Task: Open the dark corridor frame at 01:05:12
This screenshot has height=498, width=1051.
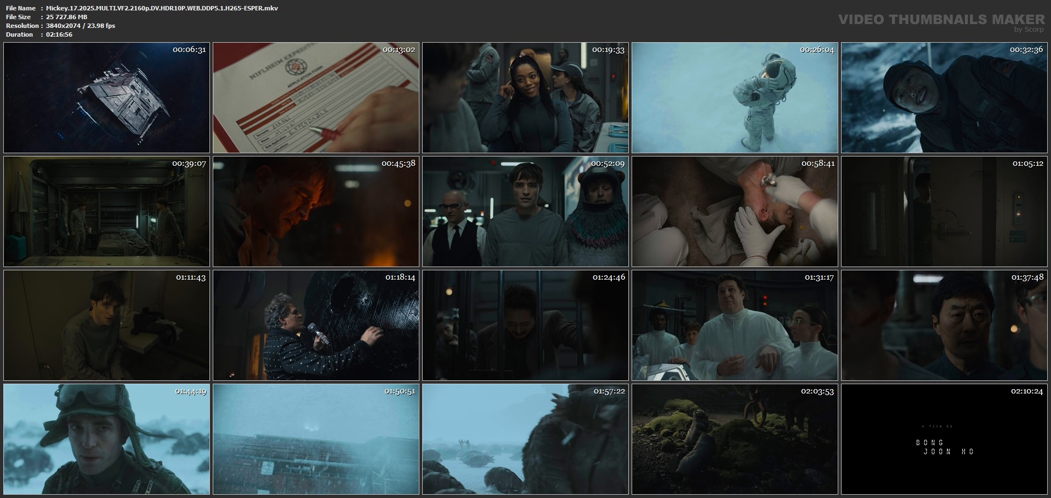Action: coord(944,211)
